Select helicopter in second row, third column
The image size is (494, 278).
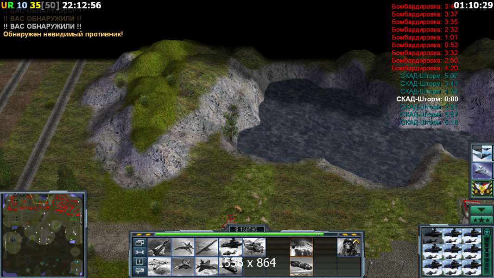472,252
